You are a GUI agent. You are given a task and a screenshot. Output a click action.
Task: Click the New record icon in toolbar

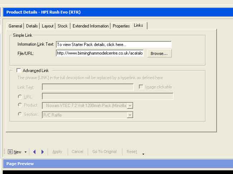(10, 152)
